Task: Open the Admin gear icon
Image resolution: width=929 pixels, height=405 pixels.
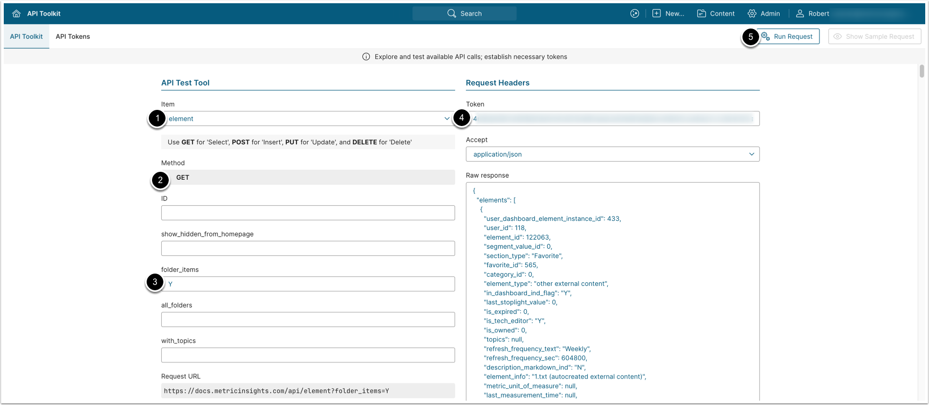Action: pos(752,13)
